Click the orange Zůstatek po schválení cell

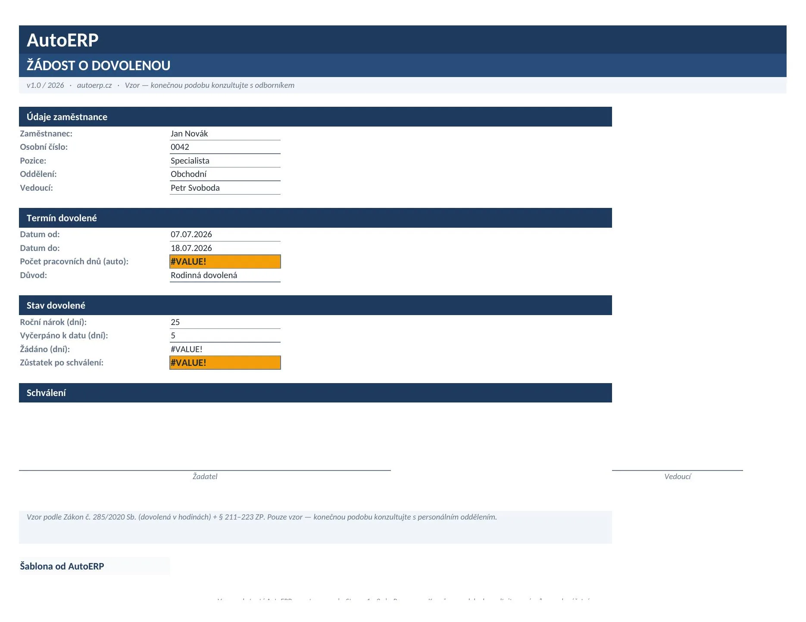pyautogui.click(x=225, y=362)
